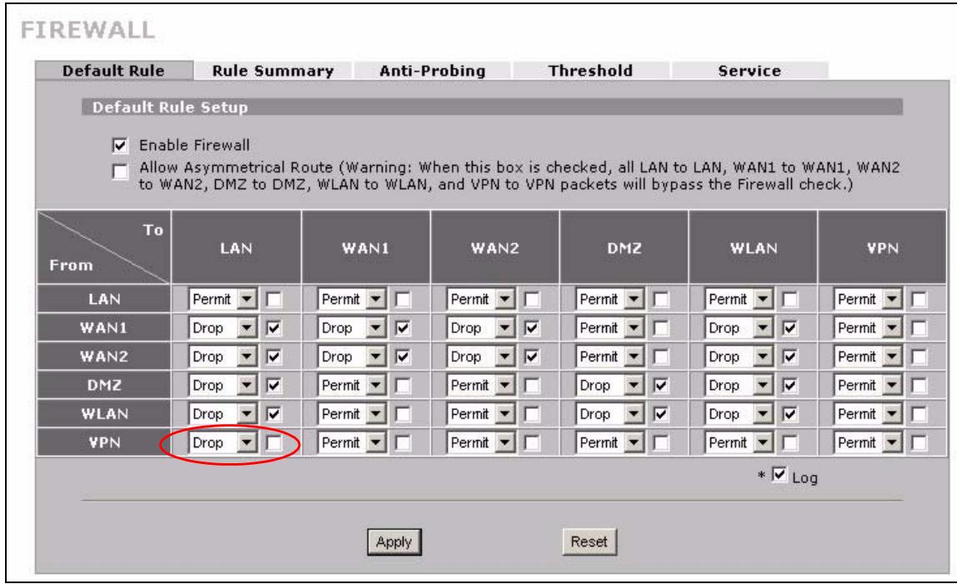Open the LAN to WAN1 action dropdown
The height and width of the screenshot is (584, 957).
click(x=352, y=299)
